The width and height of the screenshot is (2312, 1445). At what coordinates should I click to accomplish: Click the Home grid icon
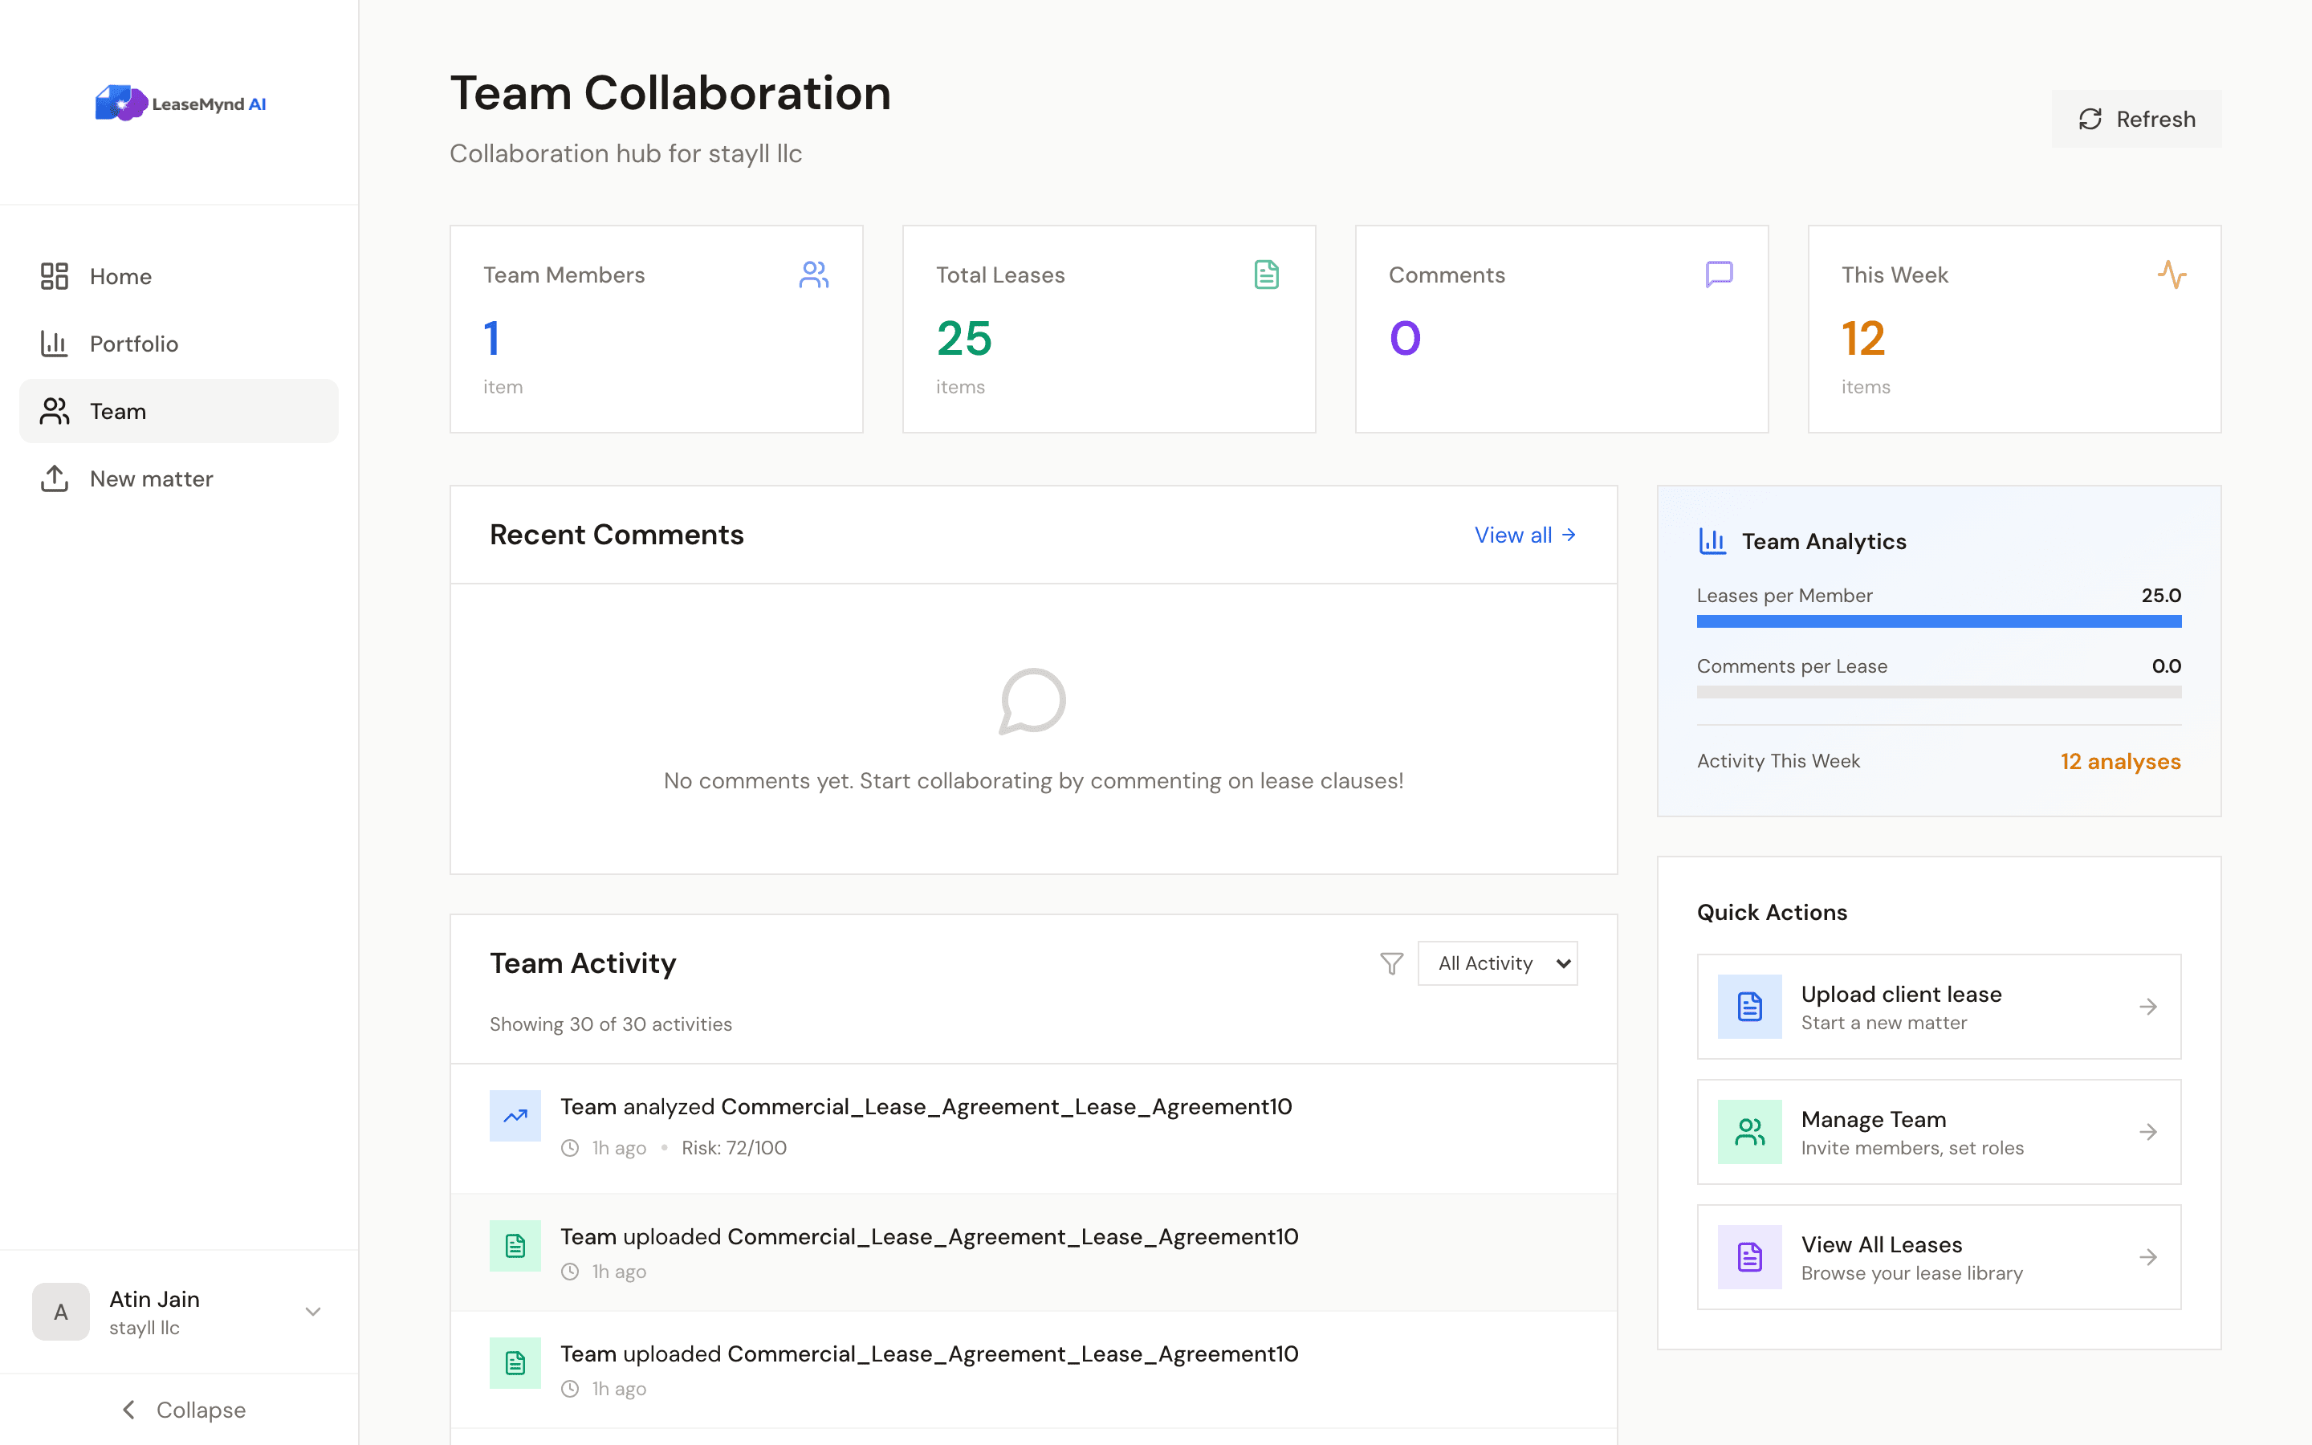(x=55, y=276)
